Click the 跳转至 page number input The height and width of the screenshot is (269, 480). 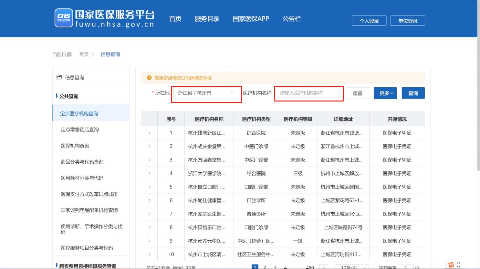click(406, 267)
